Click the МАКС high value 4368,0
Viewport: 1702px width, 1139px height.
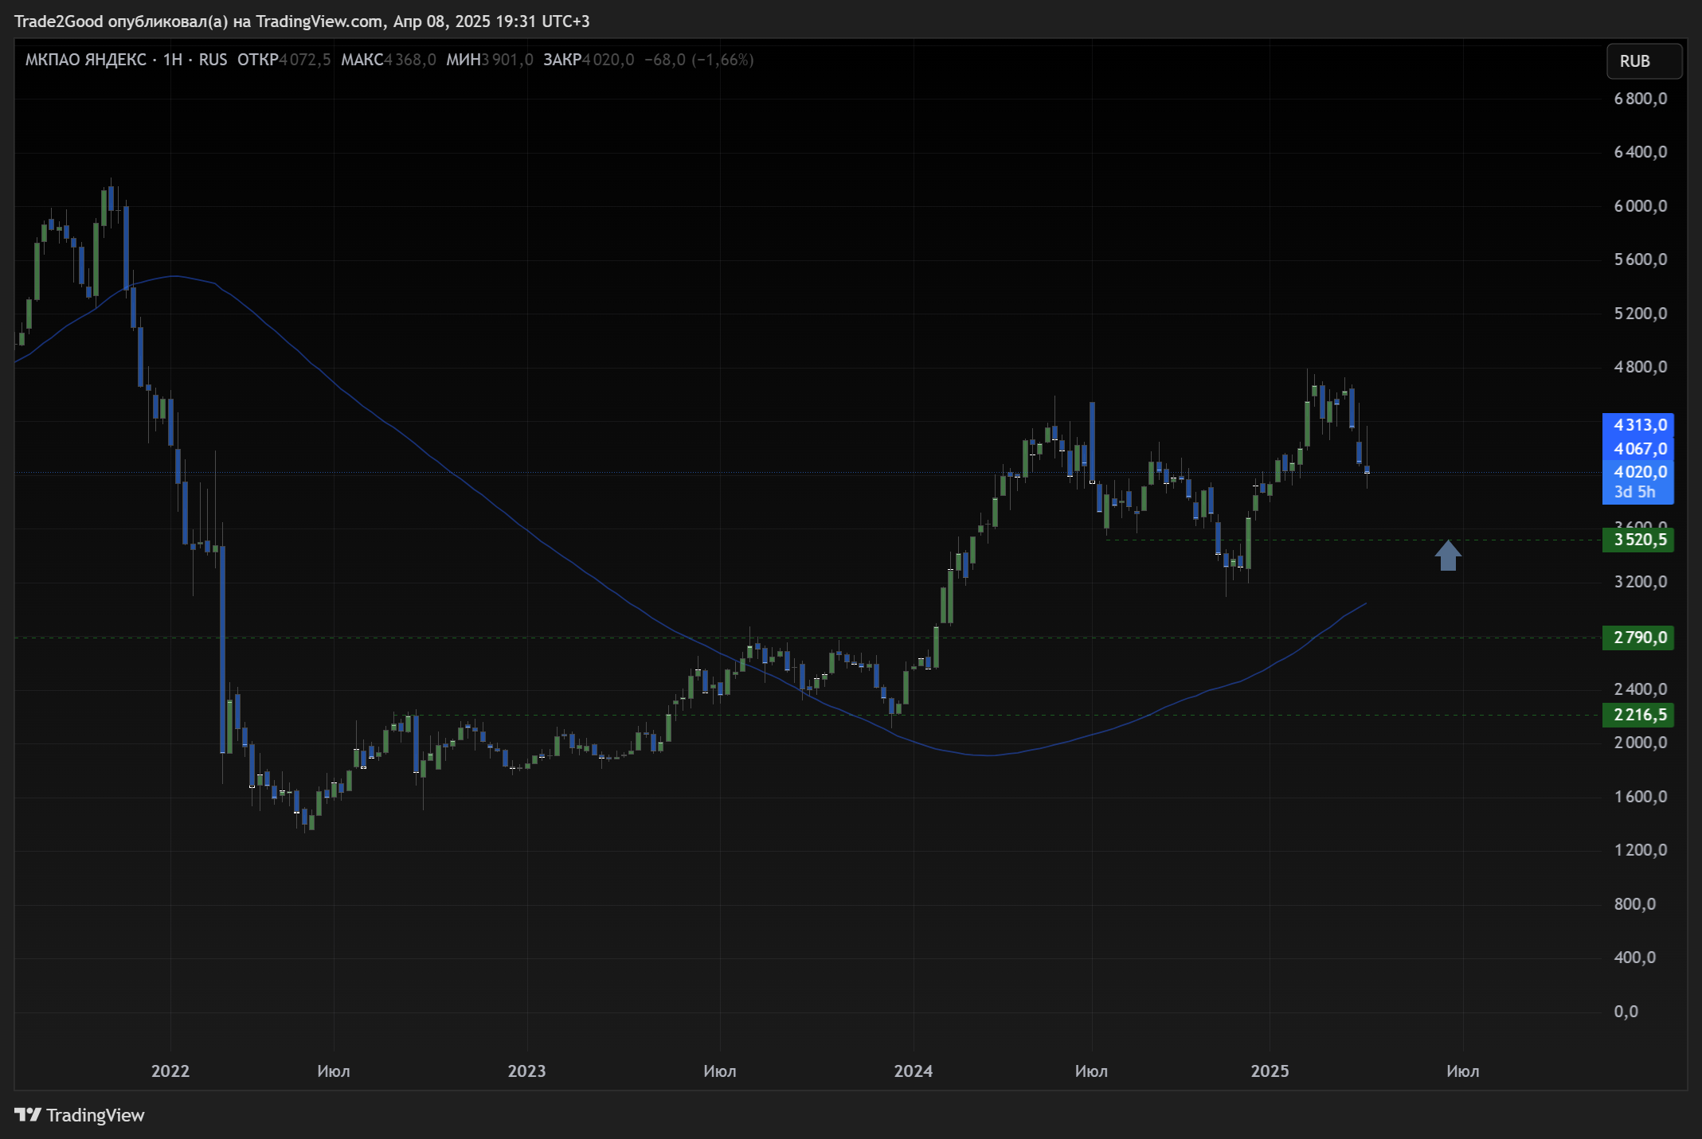pos(410,60)
